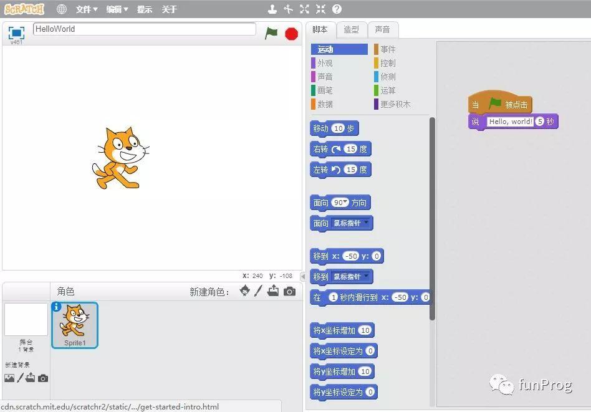The image size is (591, 412).
Task: Select the 事件 block category
Action: tap(385, 49)
